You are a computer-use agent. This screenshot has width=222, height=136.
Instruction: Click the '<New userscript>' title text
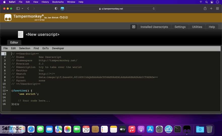pos(43,35)
